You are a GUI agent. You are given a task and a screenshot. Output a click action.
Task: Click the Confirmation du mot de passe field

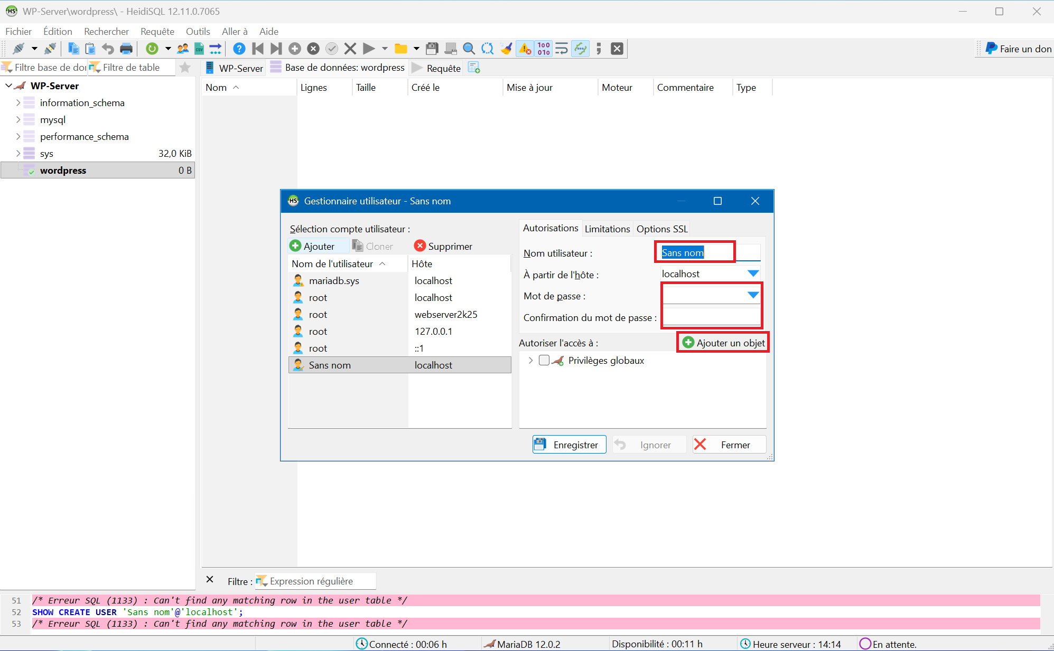pos(711,317)
